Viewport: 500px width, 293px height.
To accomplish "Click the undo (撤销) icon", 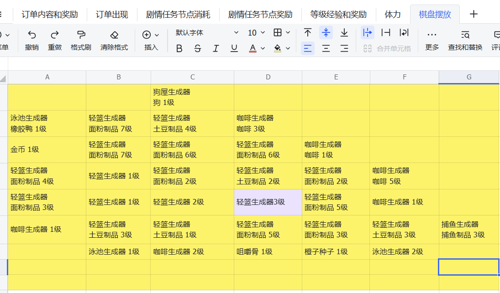I will 32,34.
